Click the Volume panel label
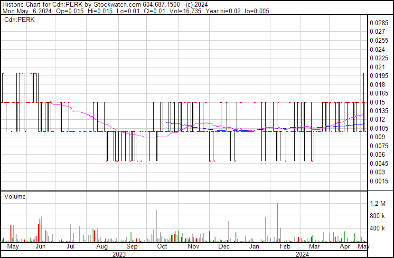Image resolution: width=394 pixels, height=258 pixels. coord(15,196)
